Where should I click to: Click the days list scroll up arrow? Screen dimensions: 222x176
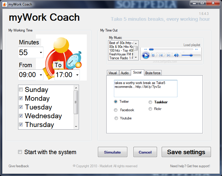pyautogui.click(x=76, y=88)
